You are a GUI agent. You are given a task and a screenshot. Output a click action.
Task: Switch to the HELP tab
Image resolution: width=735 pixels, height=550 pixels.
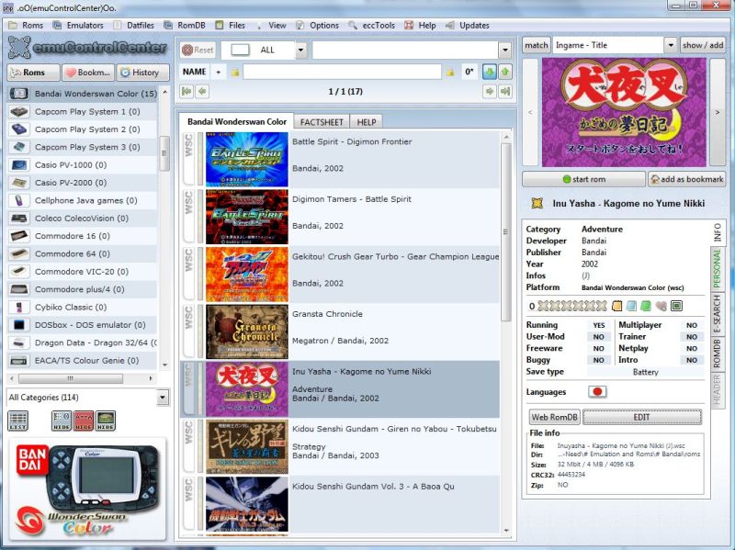[367, 122]
